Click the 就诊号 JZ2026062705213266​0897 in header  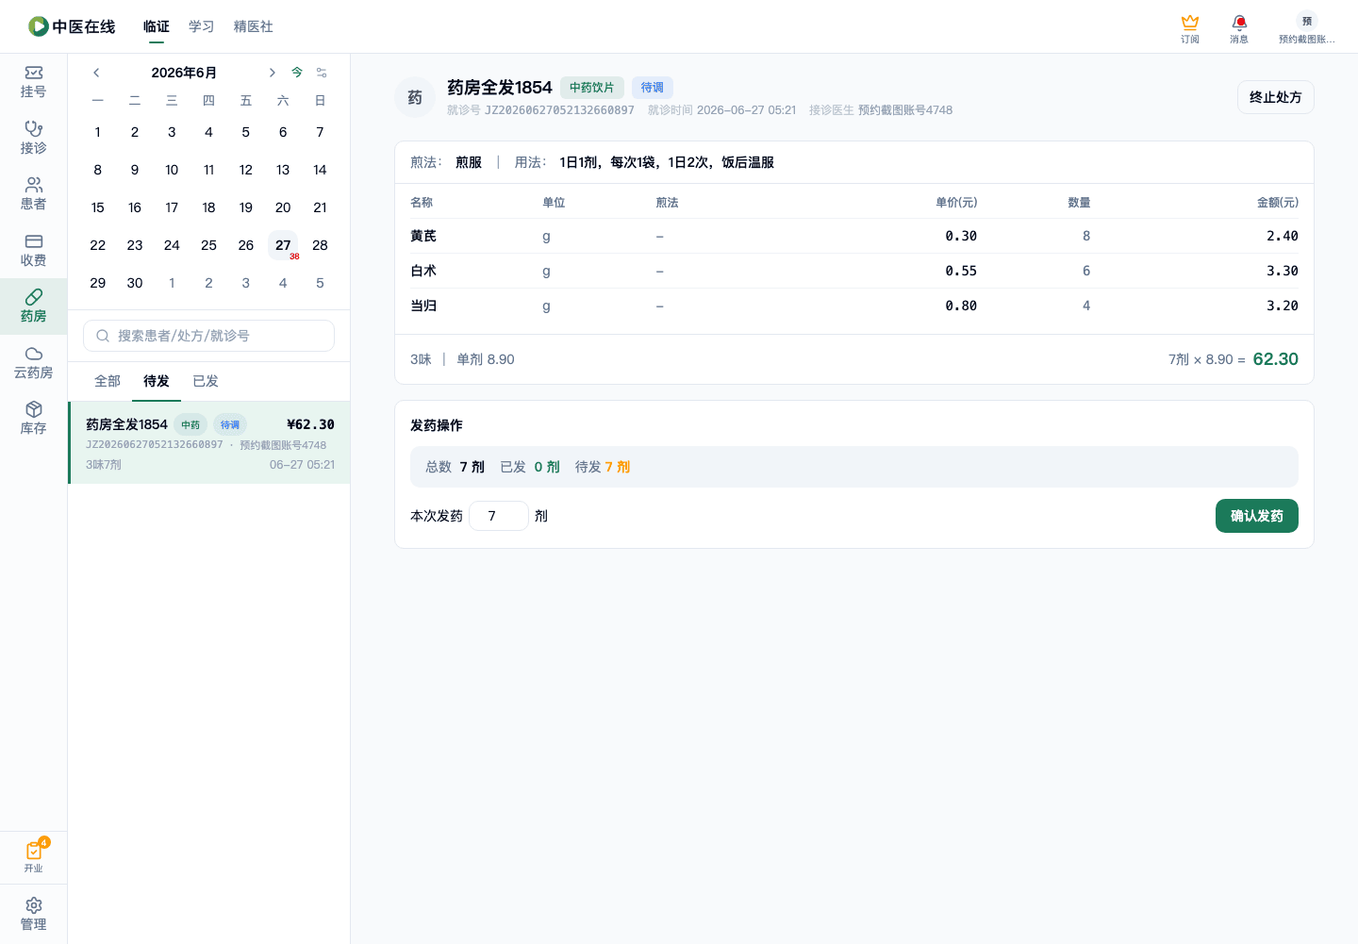(540, 110)
